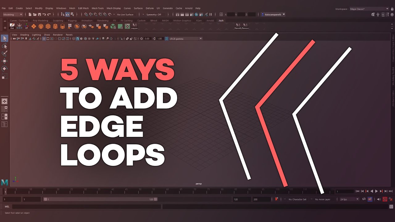Open the viewport Lighting menu

(x=36, y=35)
